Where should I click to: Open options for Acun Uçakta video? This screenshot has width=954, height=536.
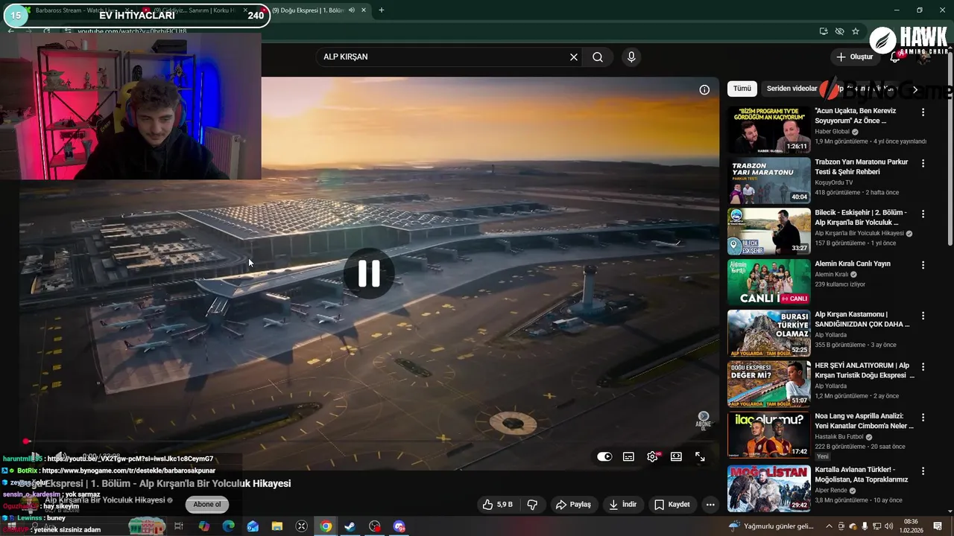(x=923, y=112)
